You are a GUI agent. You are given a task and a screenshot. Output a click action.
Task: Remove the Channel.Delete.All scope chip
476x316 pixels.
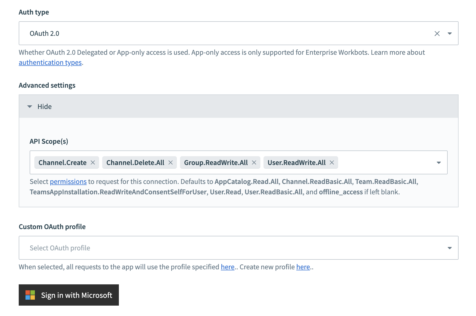171,162
